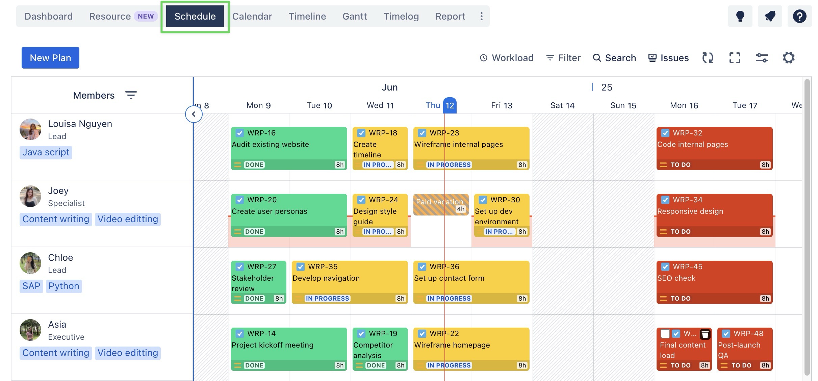Screen dimensions: 818x381
Task: Switch to the Gantt tab
Action: [x=354, y=16]
